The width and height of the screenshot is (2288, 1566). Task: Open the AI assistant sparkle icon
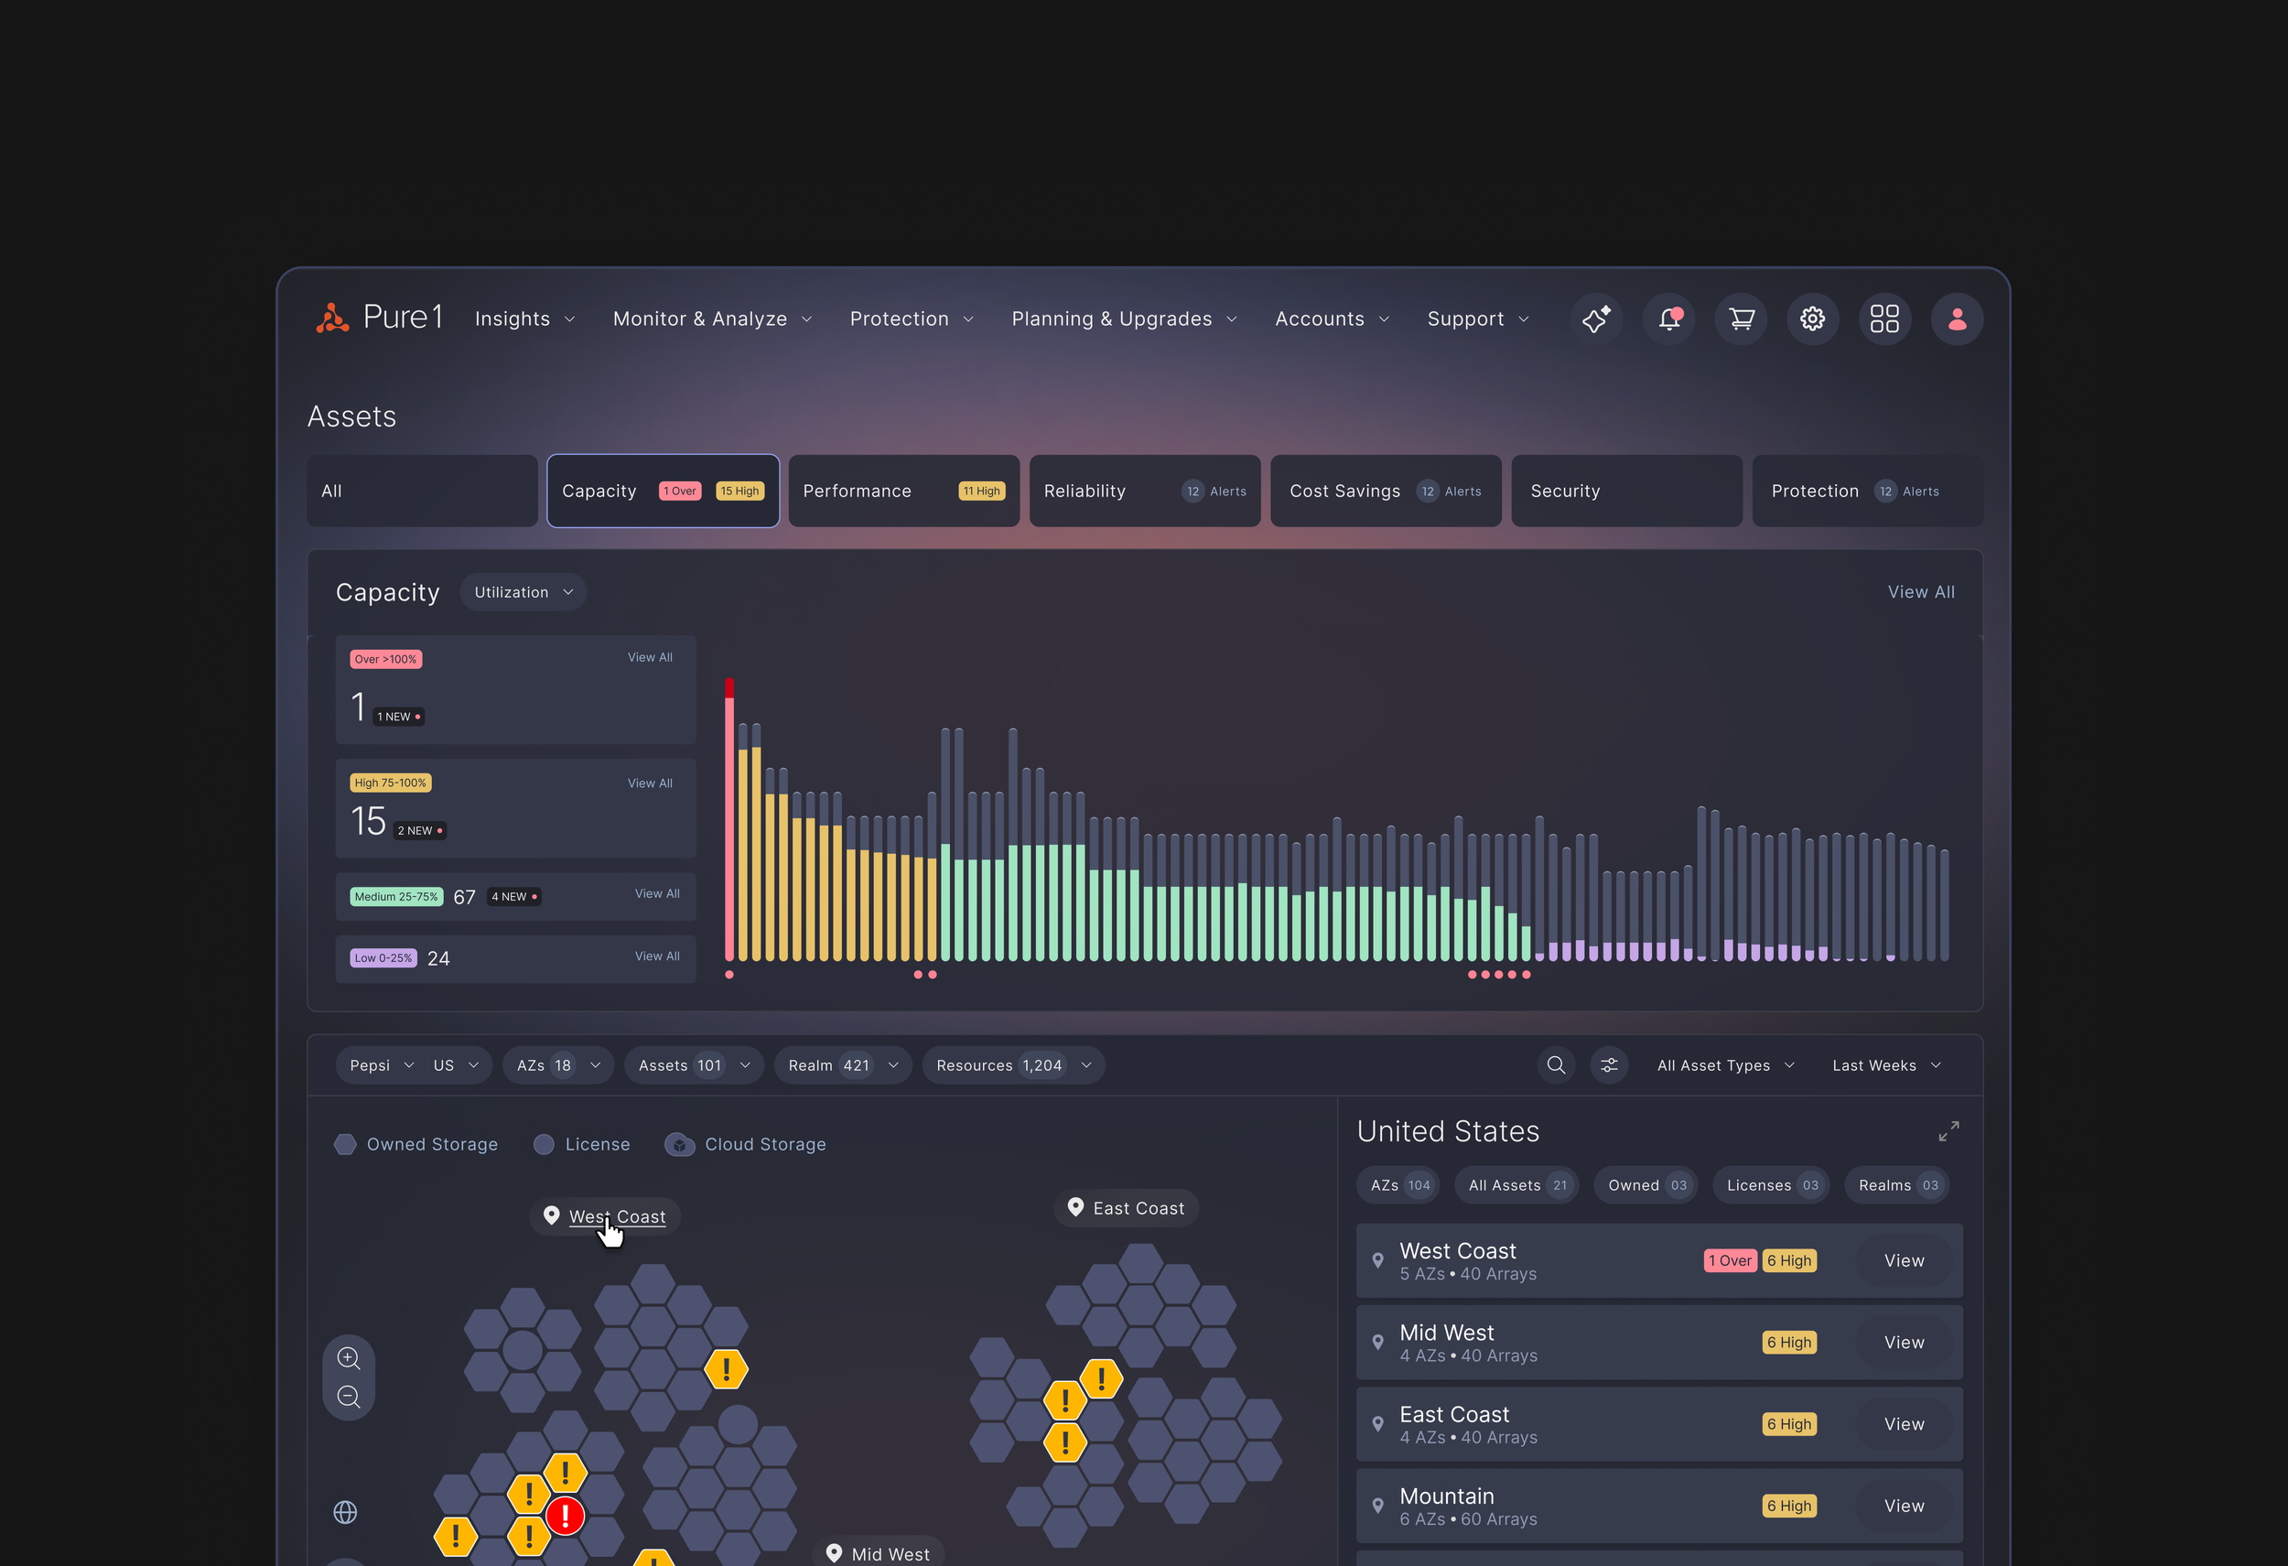tap(1596, 319)
